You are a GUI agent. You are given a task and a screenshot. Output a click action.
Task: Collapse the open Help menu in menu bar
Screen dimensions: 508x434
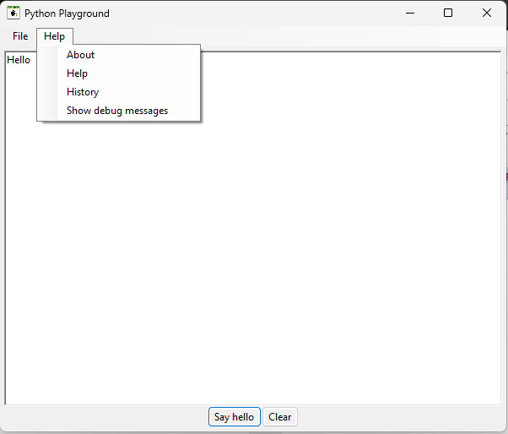coord(54,36)
